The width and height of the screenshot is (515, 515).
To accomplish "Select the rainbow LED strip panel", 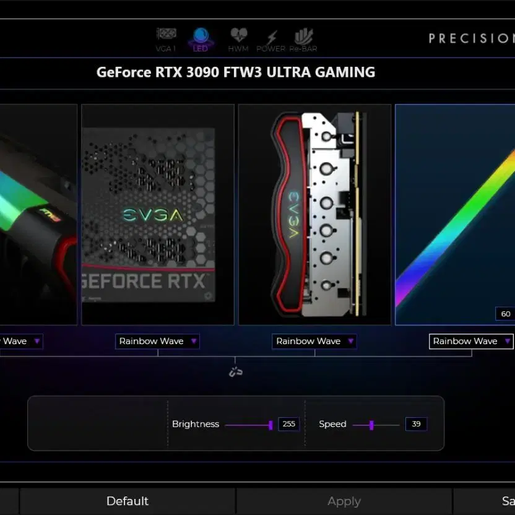I will [455, 215].
